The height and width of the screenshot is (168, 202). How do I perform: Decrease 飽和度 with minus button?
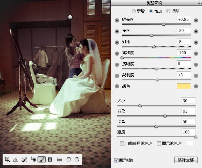(x=117, y=53)
